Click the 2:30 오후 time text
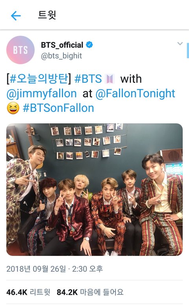Viewport: 189px width, 306px height. (x=87, y=269)
